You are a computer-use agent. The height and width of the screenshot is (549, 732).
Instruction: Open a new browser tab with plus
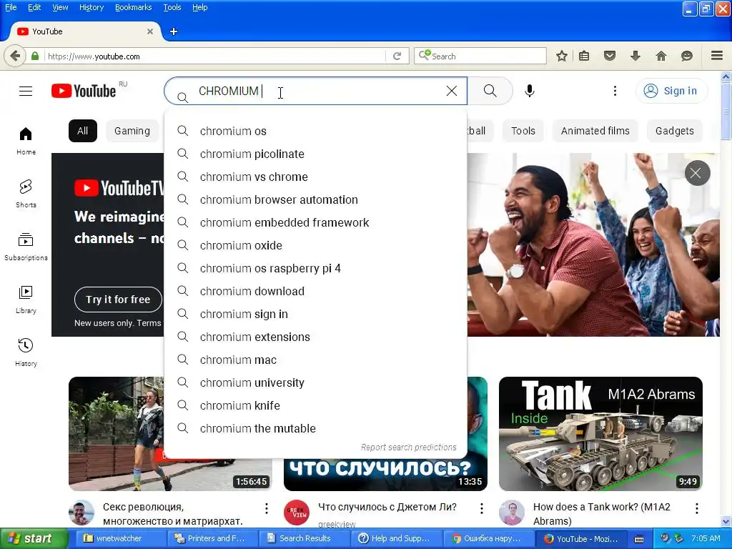point(174,31)
